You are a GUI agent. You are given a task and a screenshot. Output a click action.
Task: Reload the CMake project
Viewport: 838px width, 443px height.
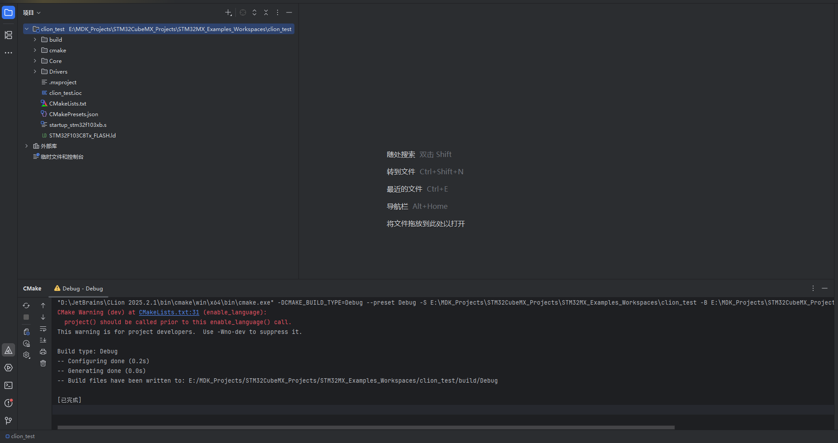coord(26,306)
